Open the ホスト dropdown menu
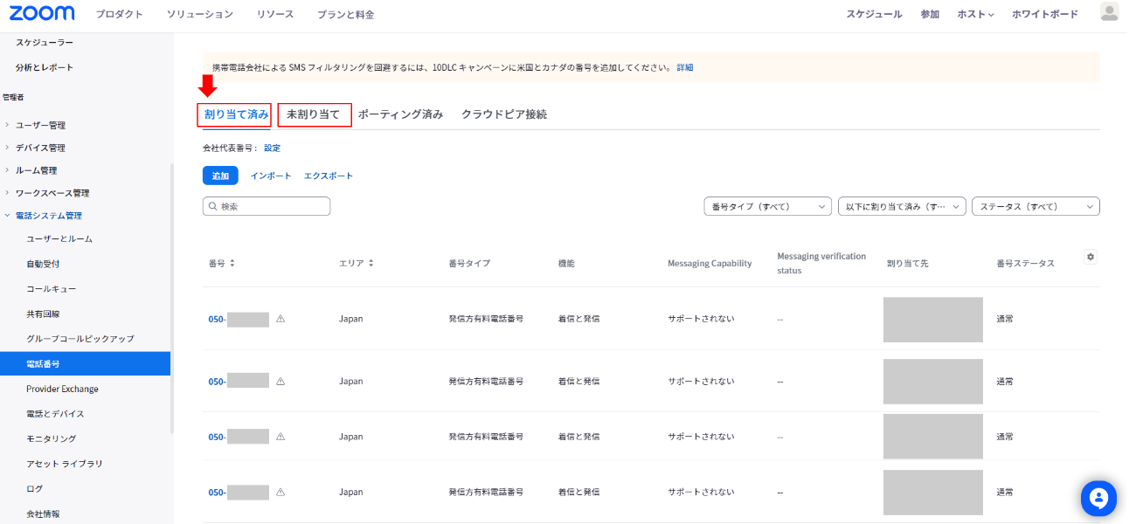This screenshot has height=524, width=1129. 975,14
